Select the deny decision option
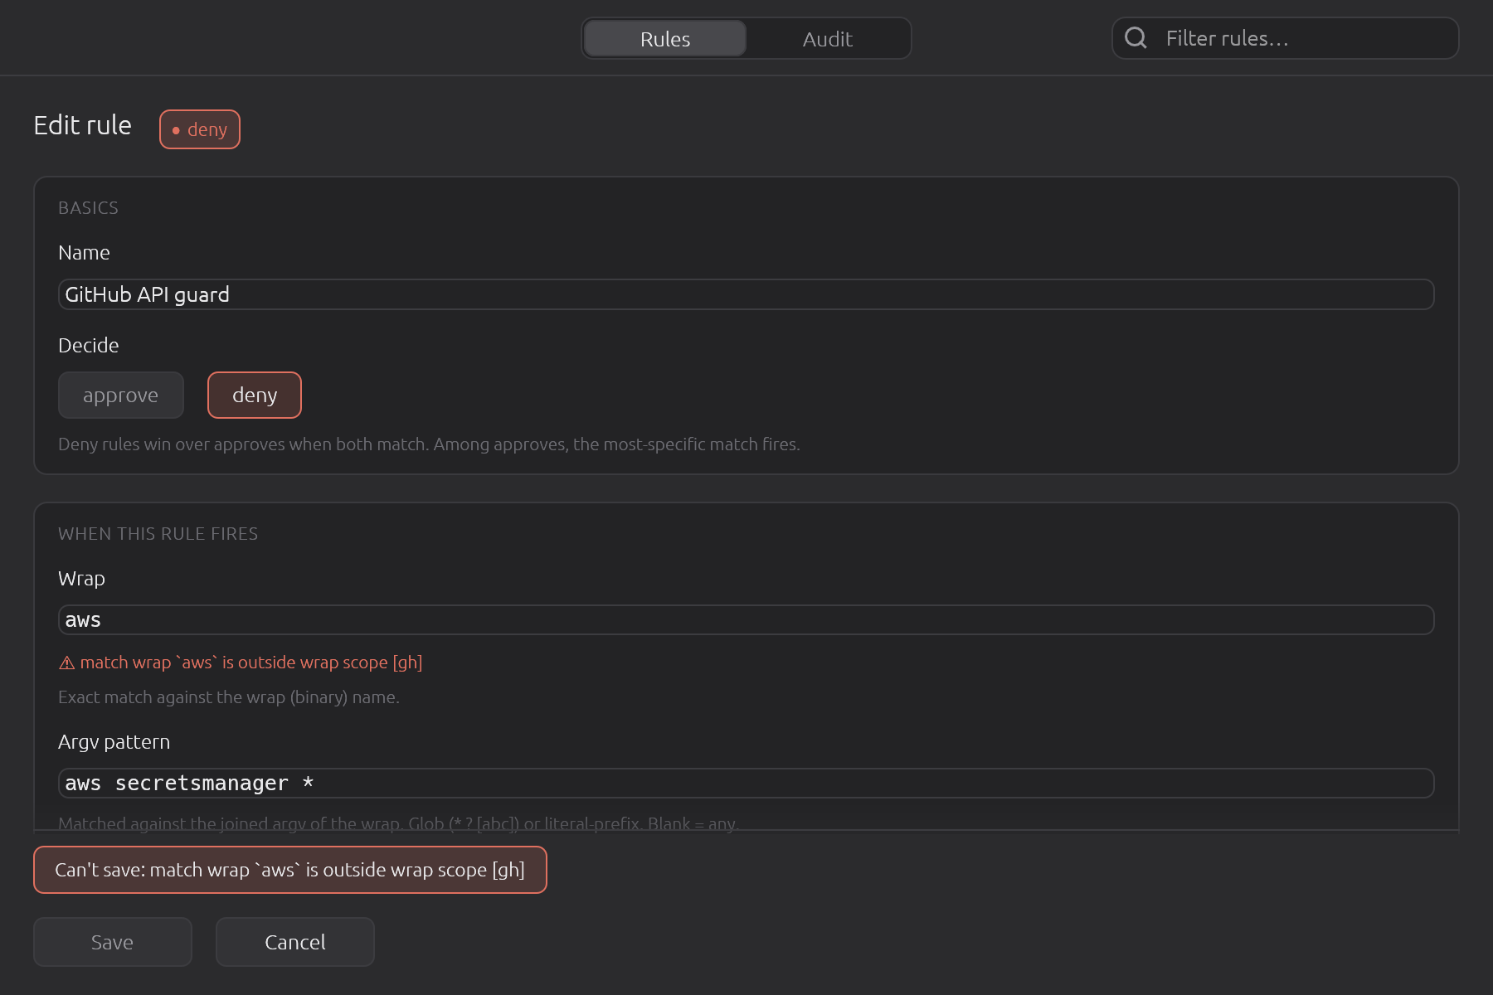 tap(255, 396)
